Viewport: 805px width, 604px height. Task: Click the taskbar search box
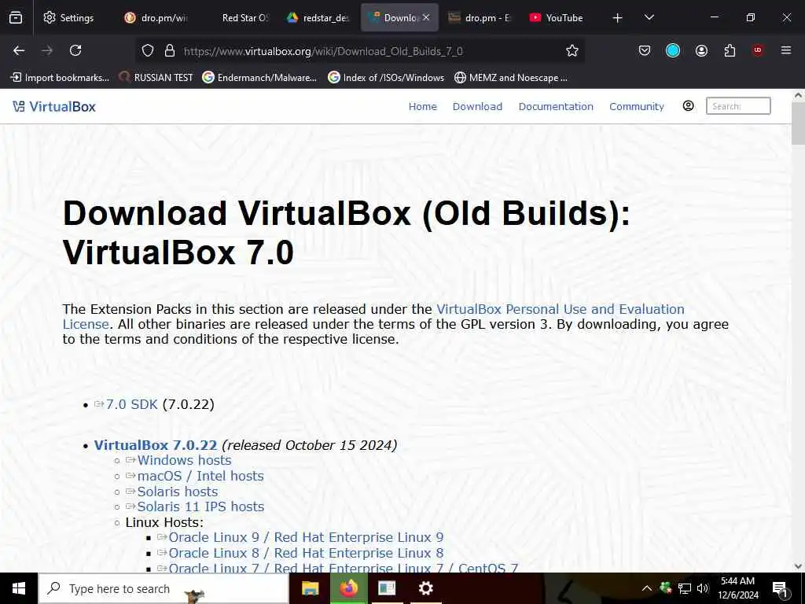[x=164, y=588]
